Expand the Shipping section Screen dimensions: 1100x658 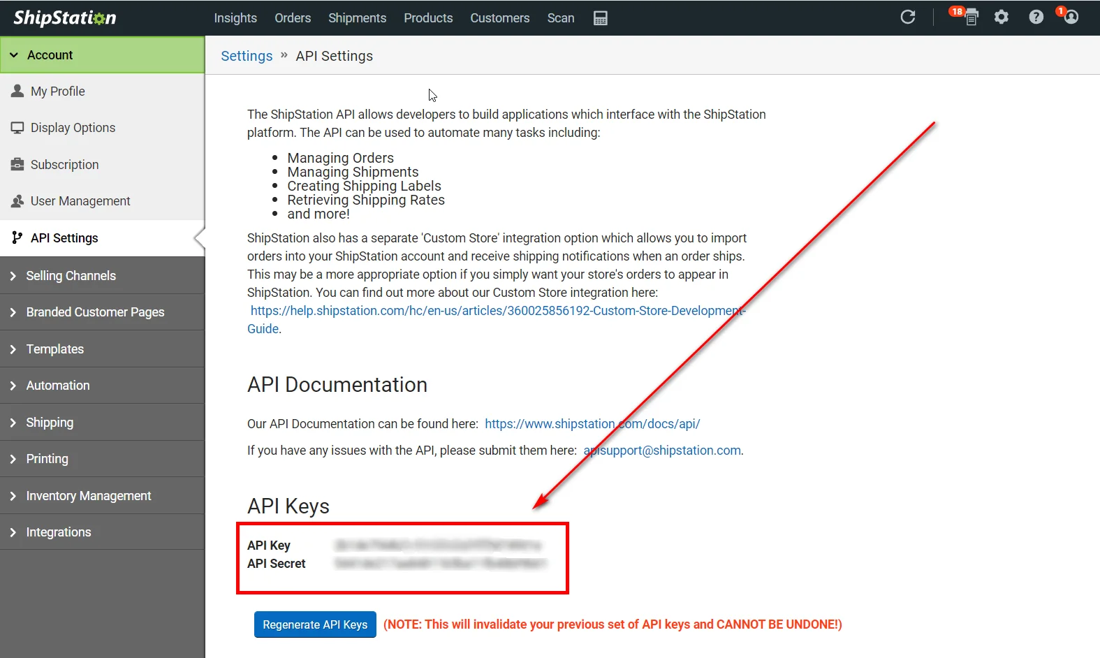[102, 422]
